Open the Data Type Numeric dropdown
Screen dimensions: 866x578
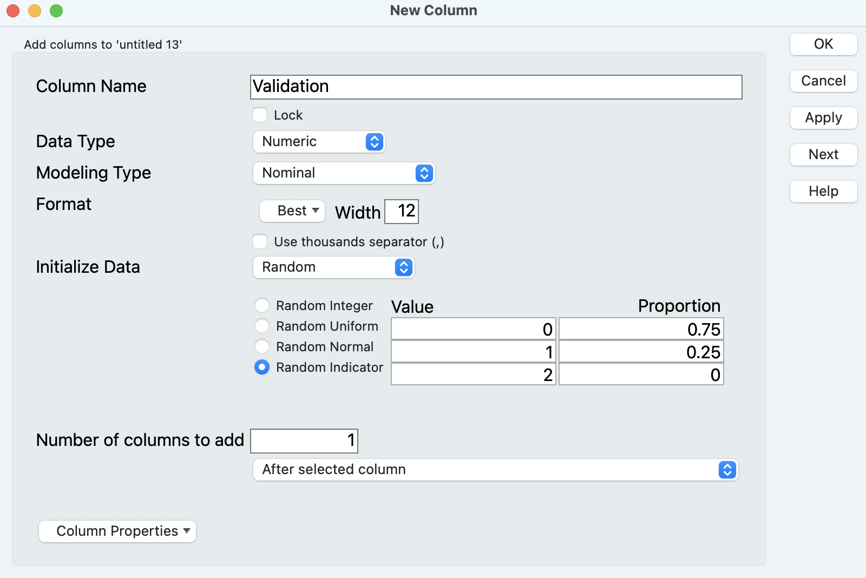(319, 142)
